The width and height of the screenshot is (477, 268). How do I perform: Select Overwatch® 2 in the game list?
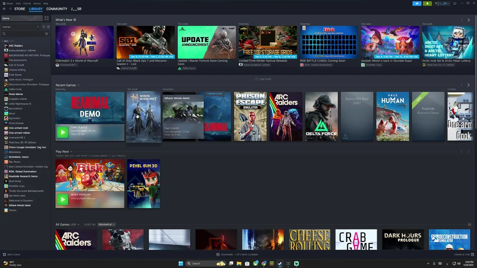pos(17,138)
